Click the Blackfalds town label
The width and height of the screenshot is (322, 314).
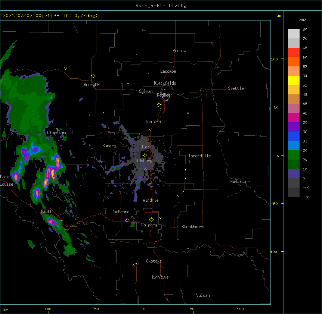coord(165,83)
